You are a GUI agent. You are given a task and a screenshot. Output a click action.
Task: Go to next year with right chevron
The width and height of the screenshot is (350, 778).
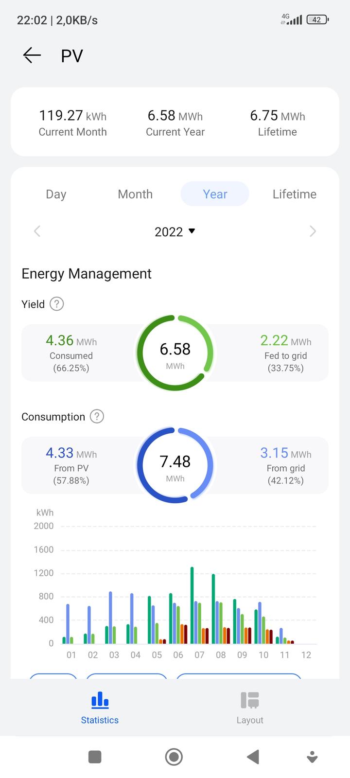click(313, 231)
